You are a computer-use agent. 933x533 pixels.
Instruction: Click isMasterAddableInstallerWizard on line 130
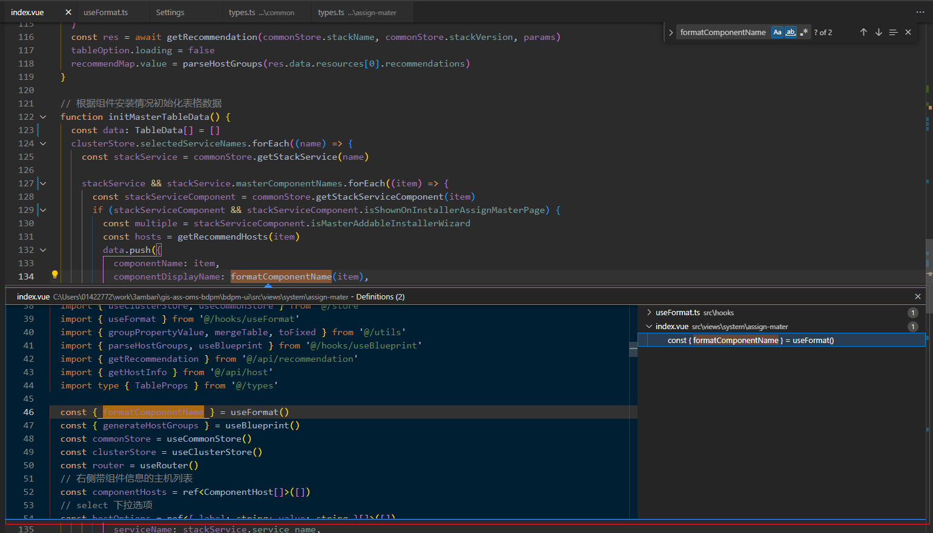pyautogui.click(x=391, y=223)
